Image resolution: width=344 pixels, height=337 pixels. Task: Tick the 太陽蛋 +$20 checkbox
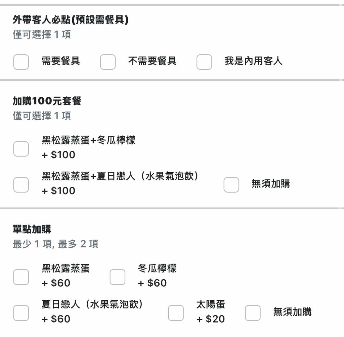176,313
